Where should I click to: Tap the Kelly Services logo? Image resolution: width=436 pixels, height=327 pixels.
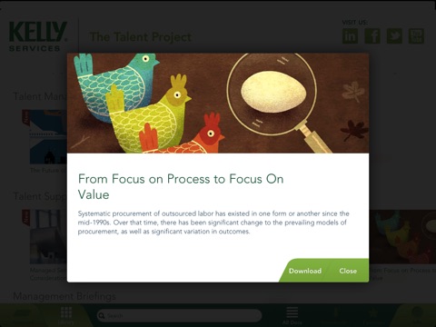(38, 36)
